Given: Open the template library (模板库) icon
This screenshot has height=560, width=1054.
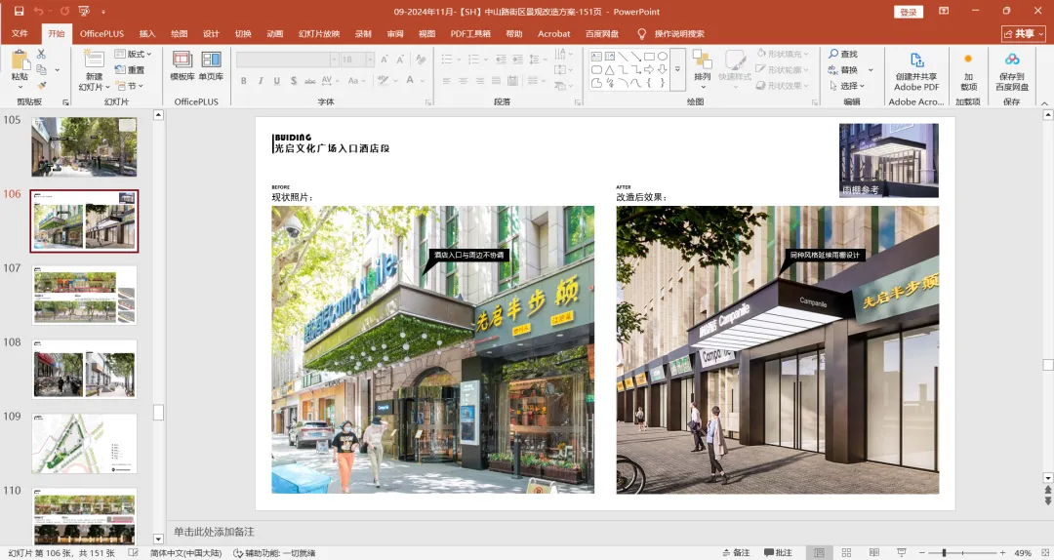Looking at the screenshot, I should tap(182, 65).
